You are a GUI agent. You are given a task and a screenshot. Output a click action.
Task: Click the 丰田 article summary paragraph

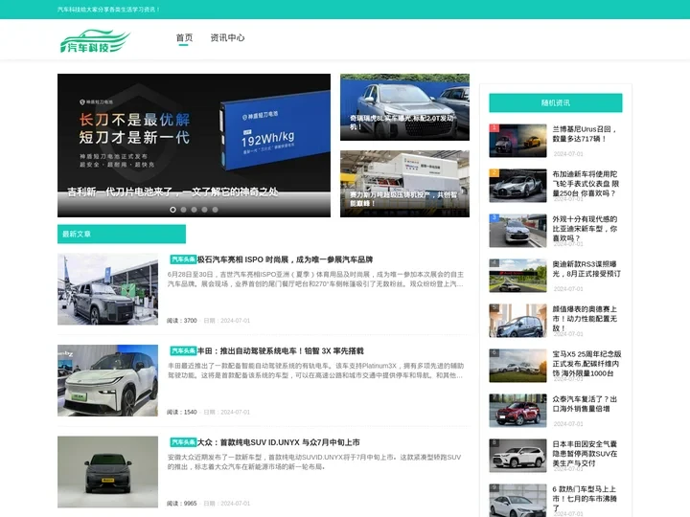click(315, 371)
